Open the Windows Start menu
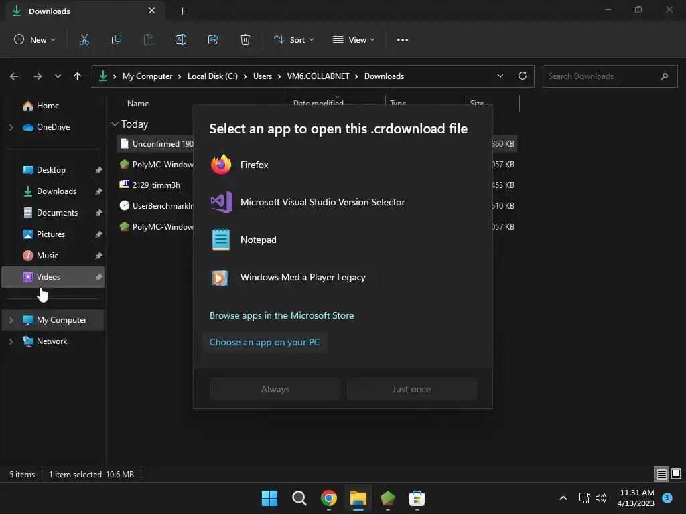Screen dimensions: 686x514 coord(269,498)
